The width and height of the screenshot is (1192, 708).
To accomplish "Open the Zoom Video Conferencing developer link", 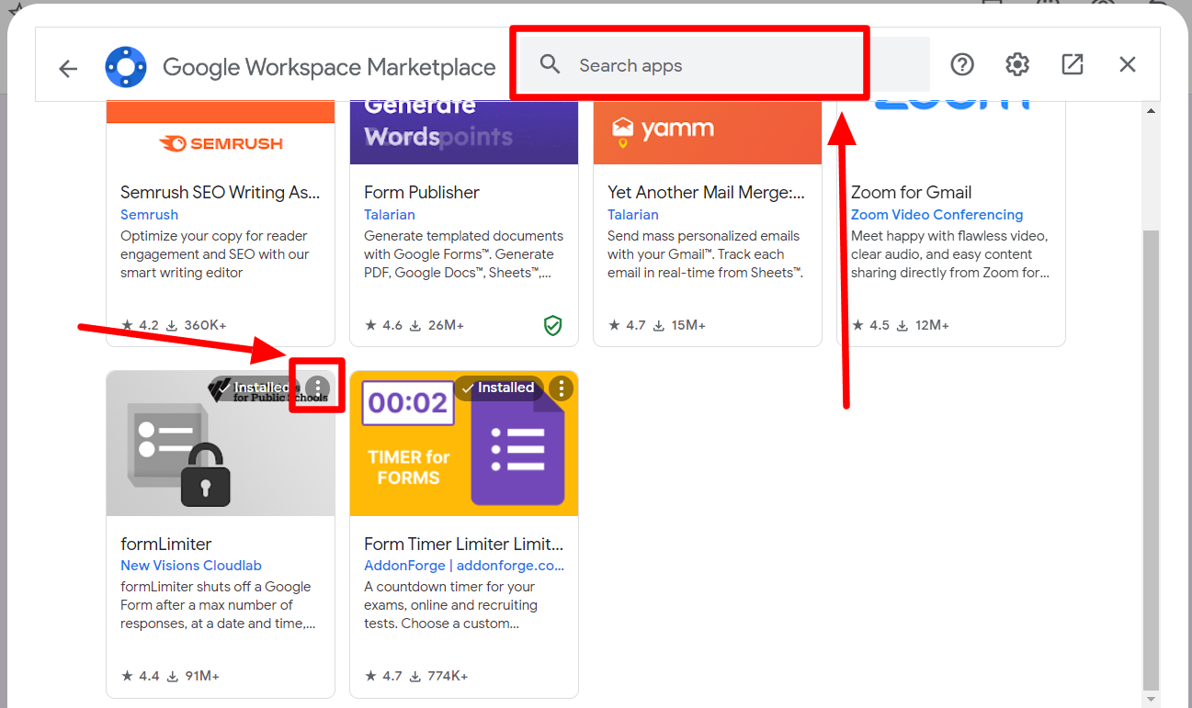I will [x=937, y=215].
